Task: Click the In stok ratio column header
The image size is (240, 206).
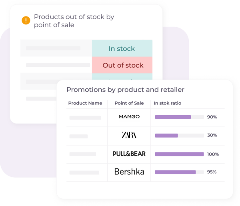Action: pos(168,103)
